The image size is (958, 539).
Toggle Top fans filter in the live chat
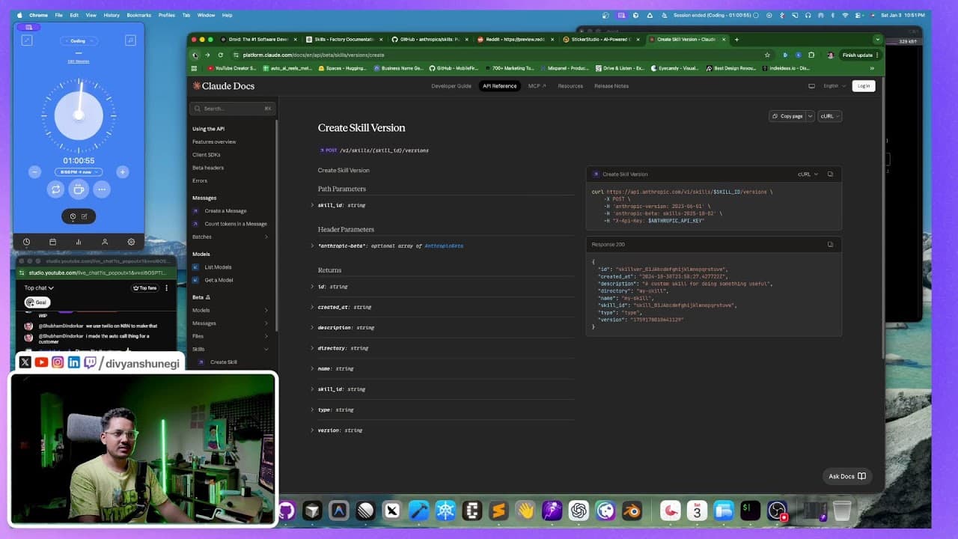146,287
